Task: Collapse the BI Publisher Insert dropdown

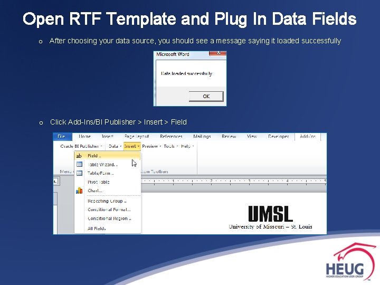Action: click(132, 146)
